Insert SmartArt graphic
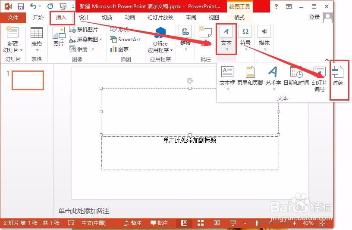Viewport: 352px width, 230px height. (x=125, y=40)
